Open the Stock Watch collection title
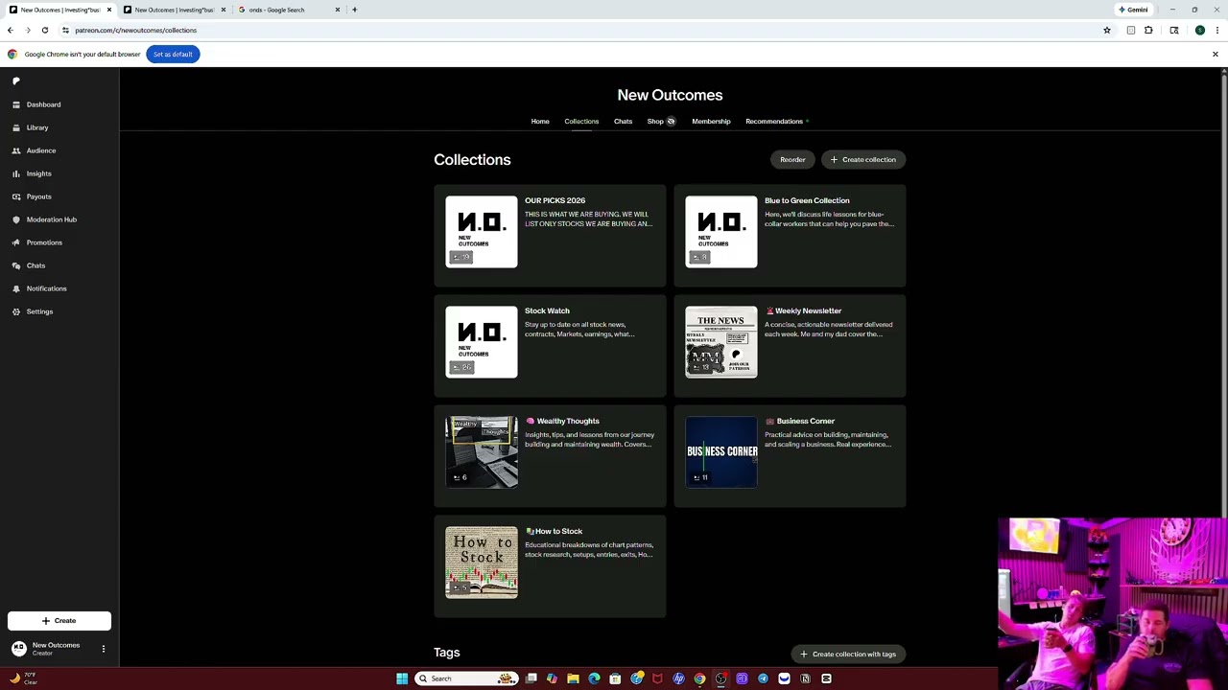 [547, 311]
